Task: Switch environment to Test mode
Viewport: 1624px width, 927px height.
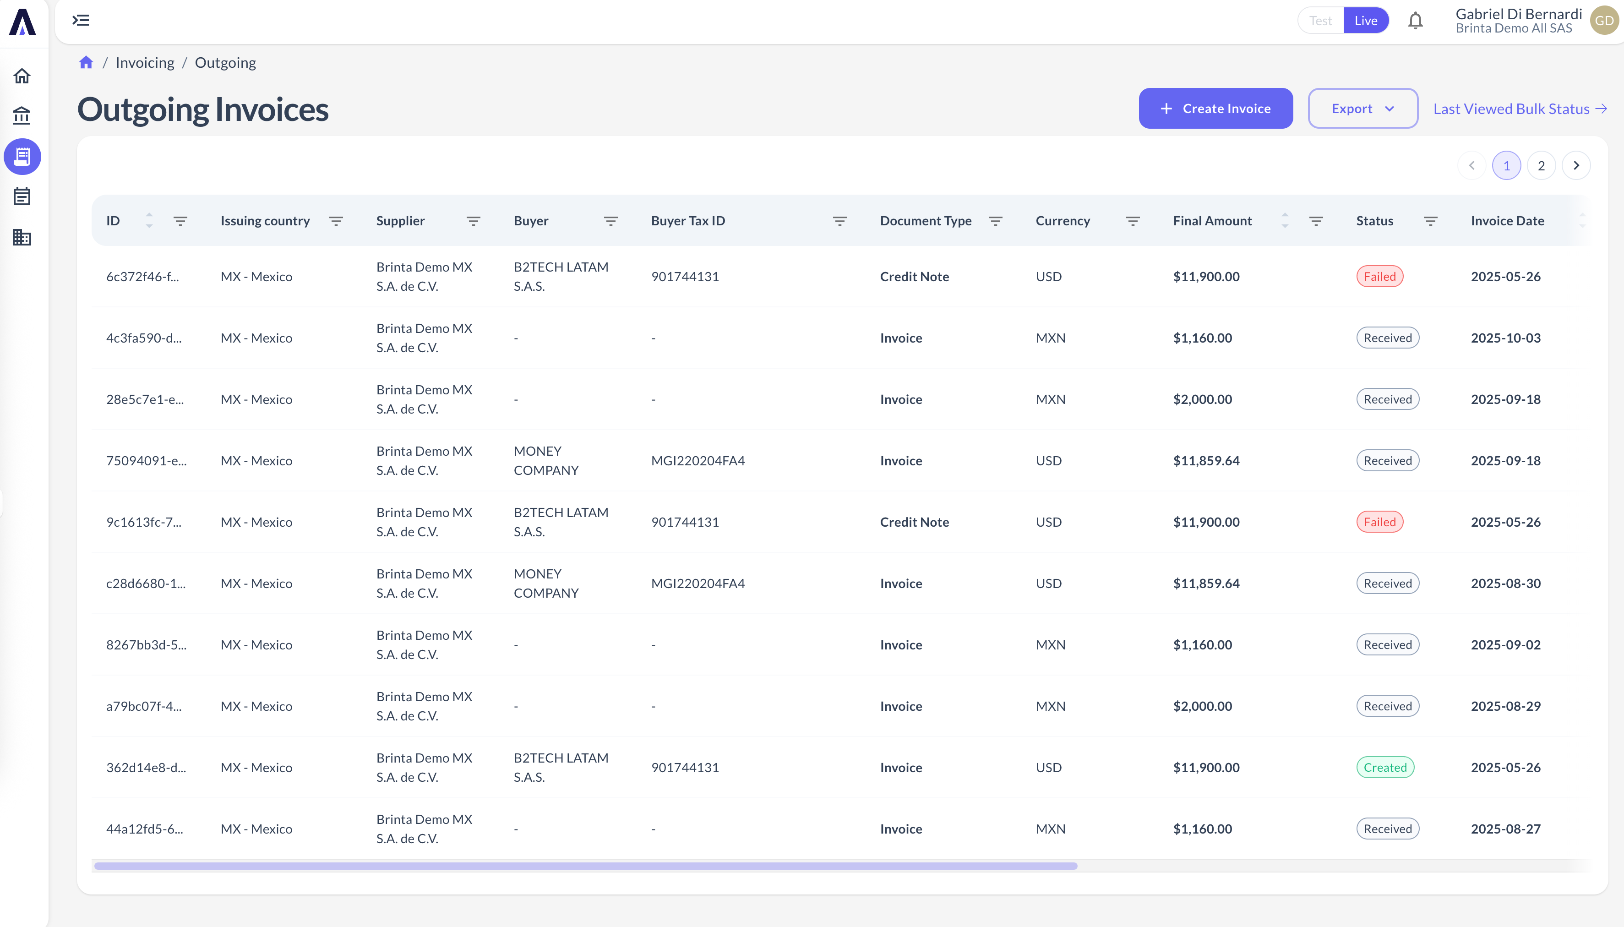Action: click(x=1320, y=21)
